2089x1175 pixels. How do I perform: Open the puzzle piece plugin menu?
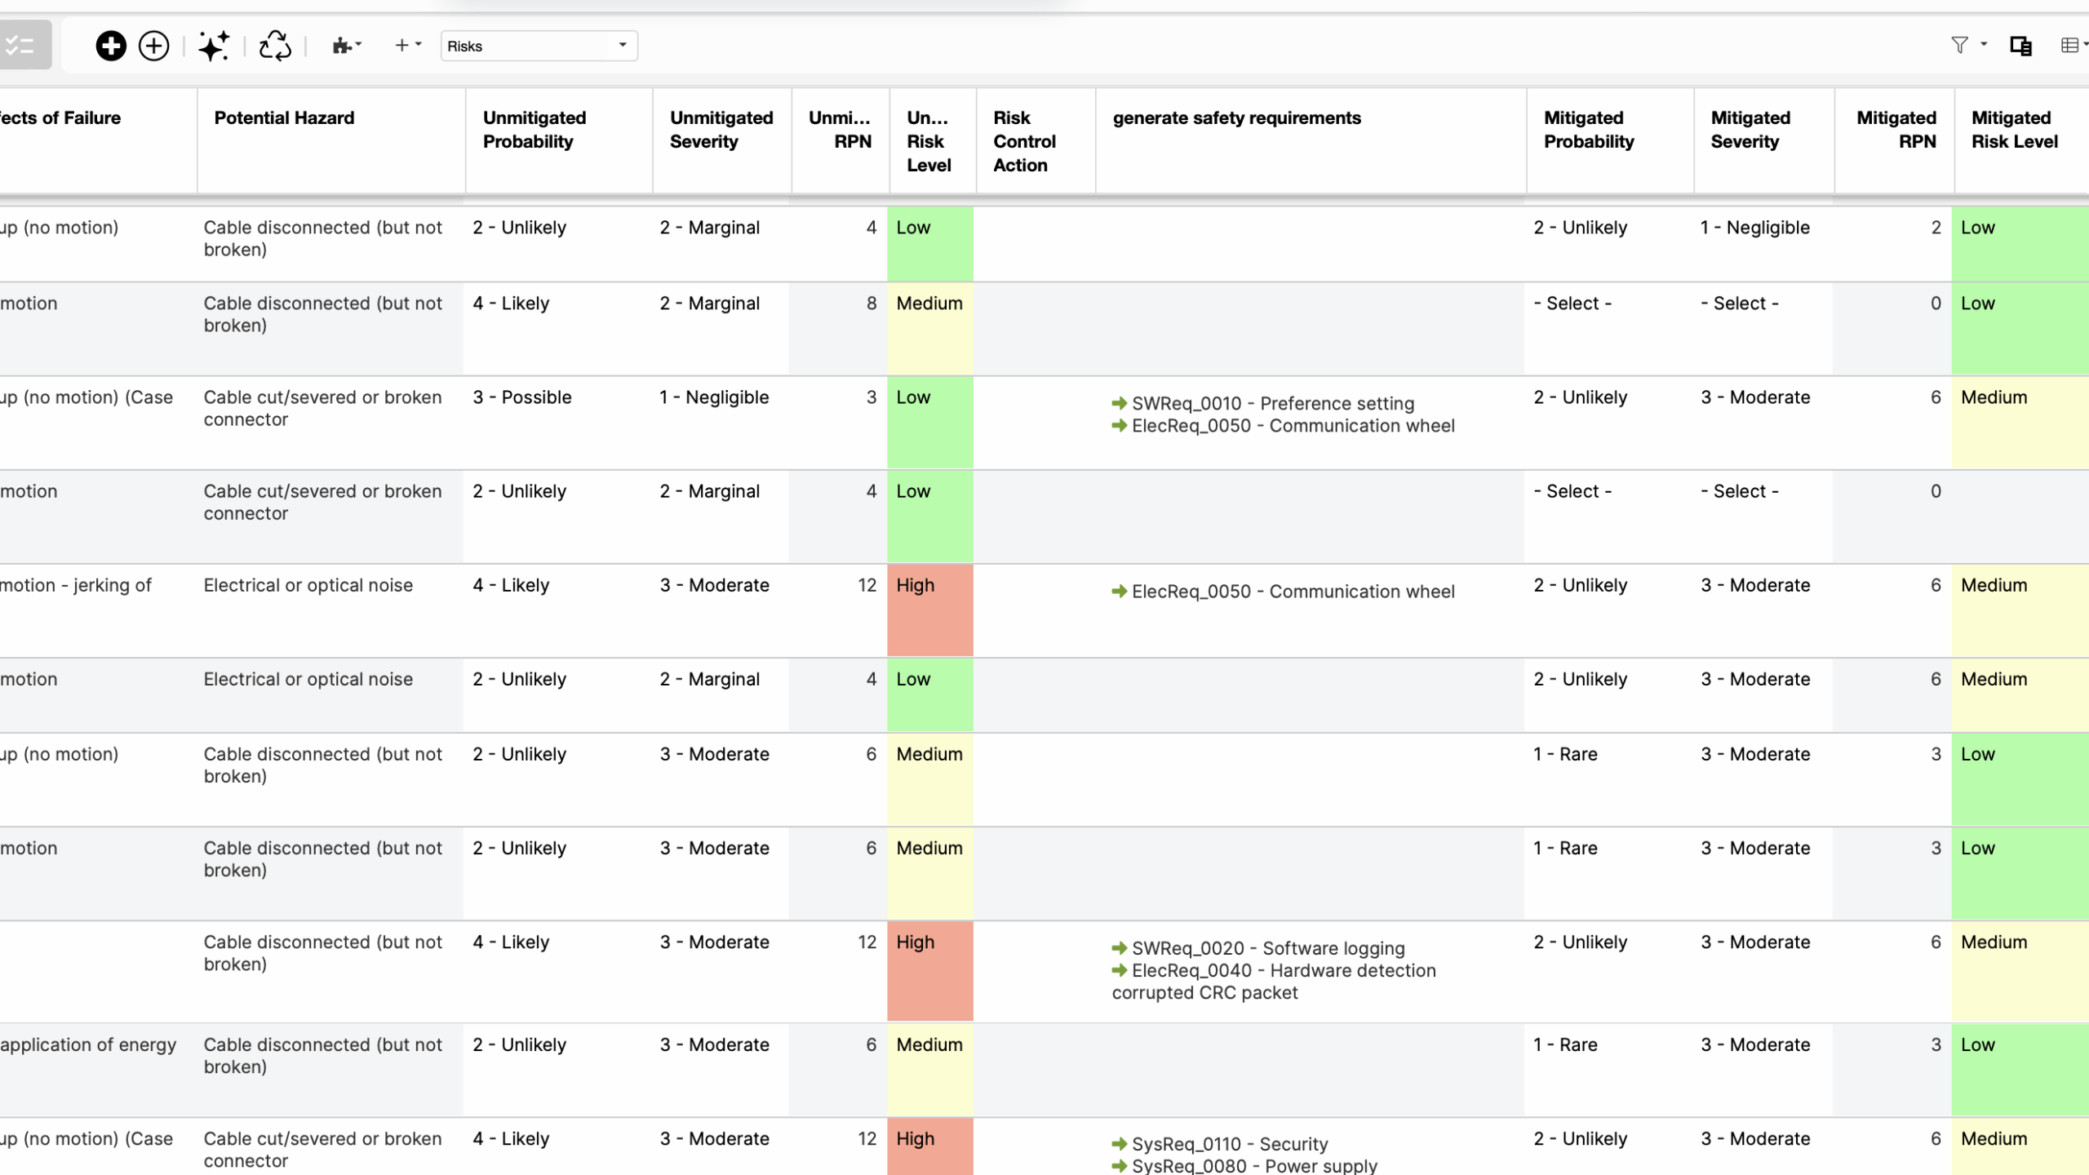coord(347,46)
